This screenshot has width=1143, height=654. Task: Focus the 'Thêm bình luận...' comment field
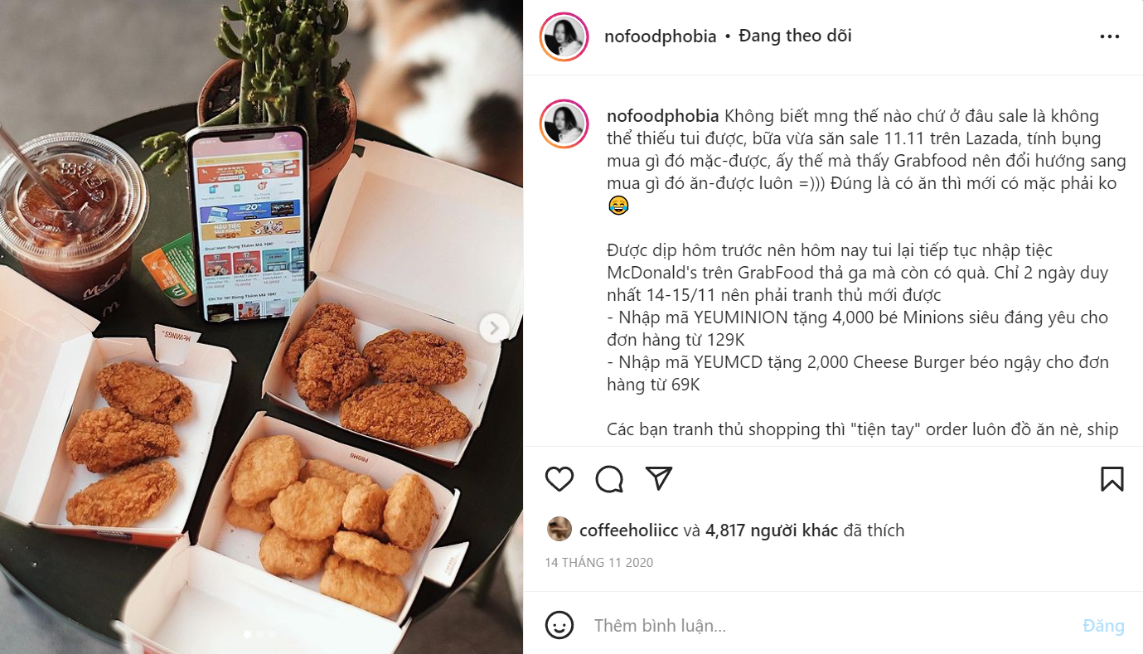(x=829, y=626)
